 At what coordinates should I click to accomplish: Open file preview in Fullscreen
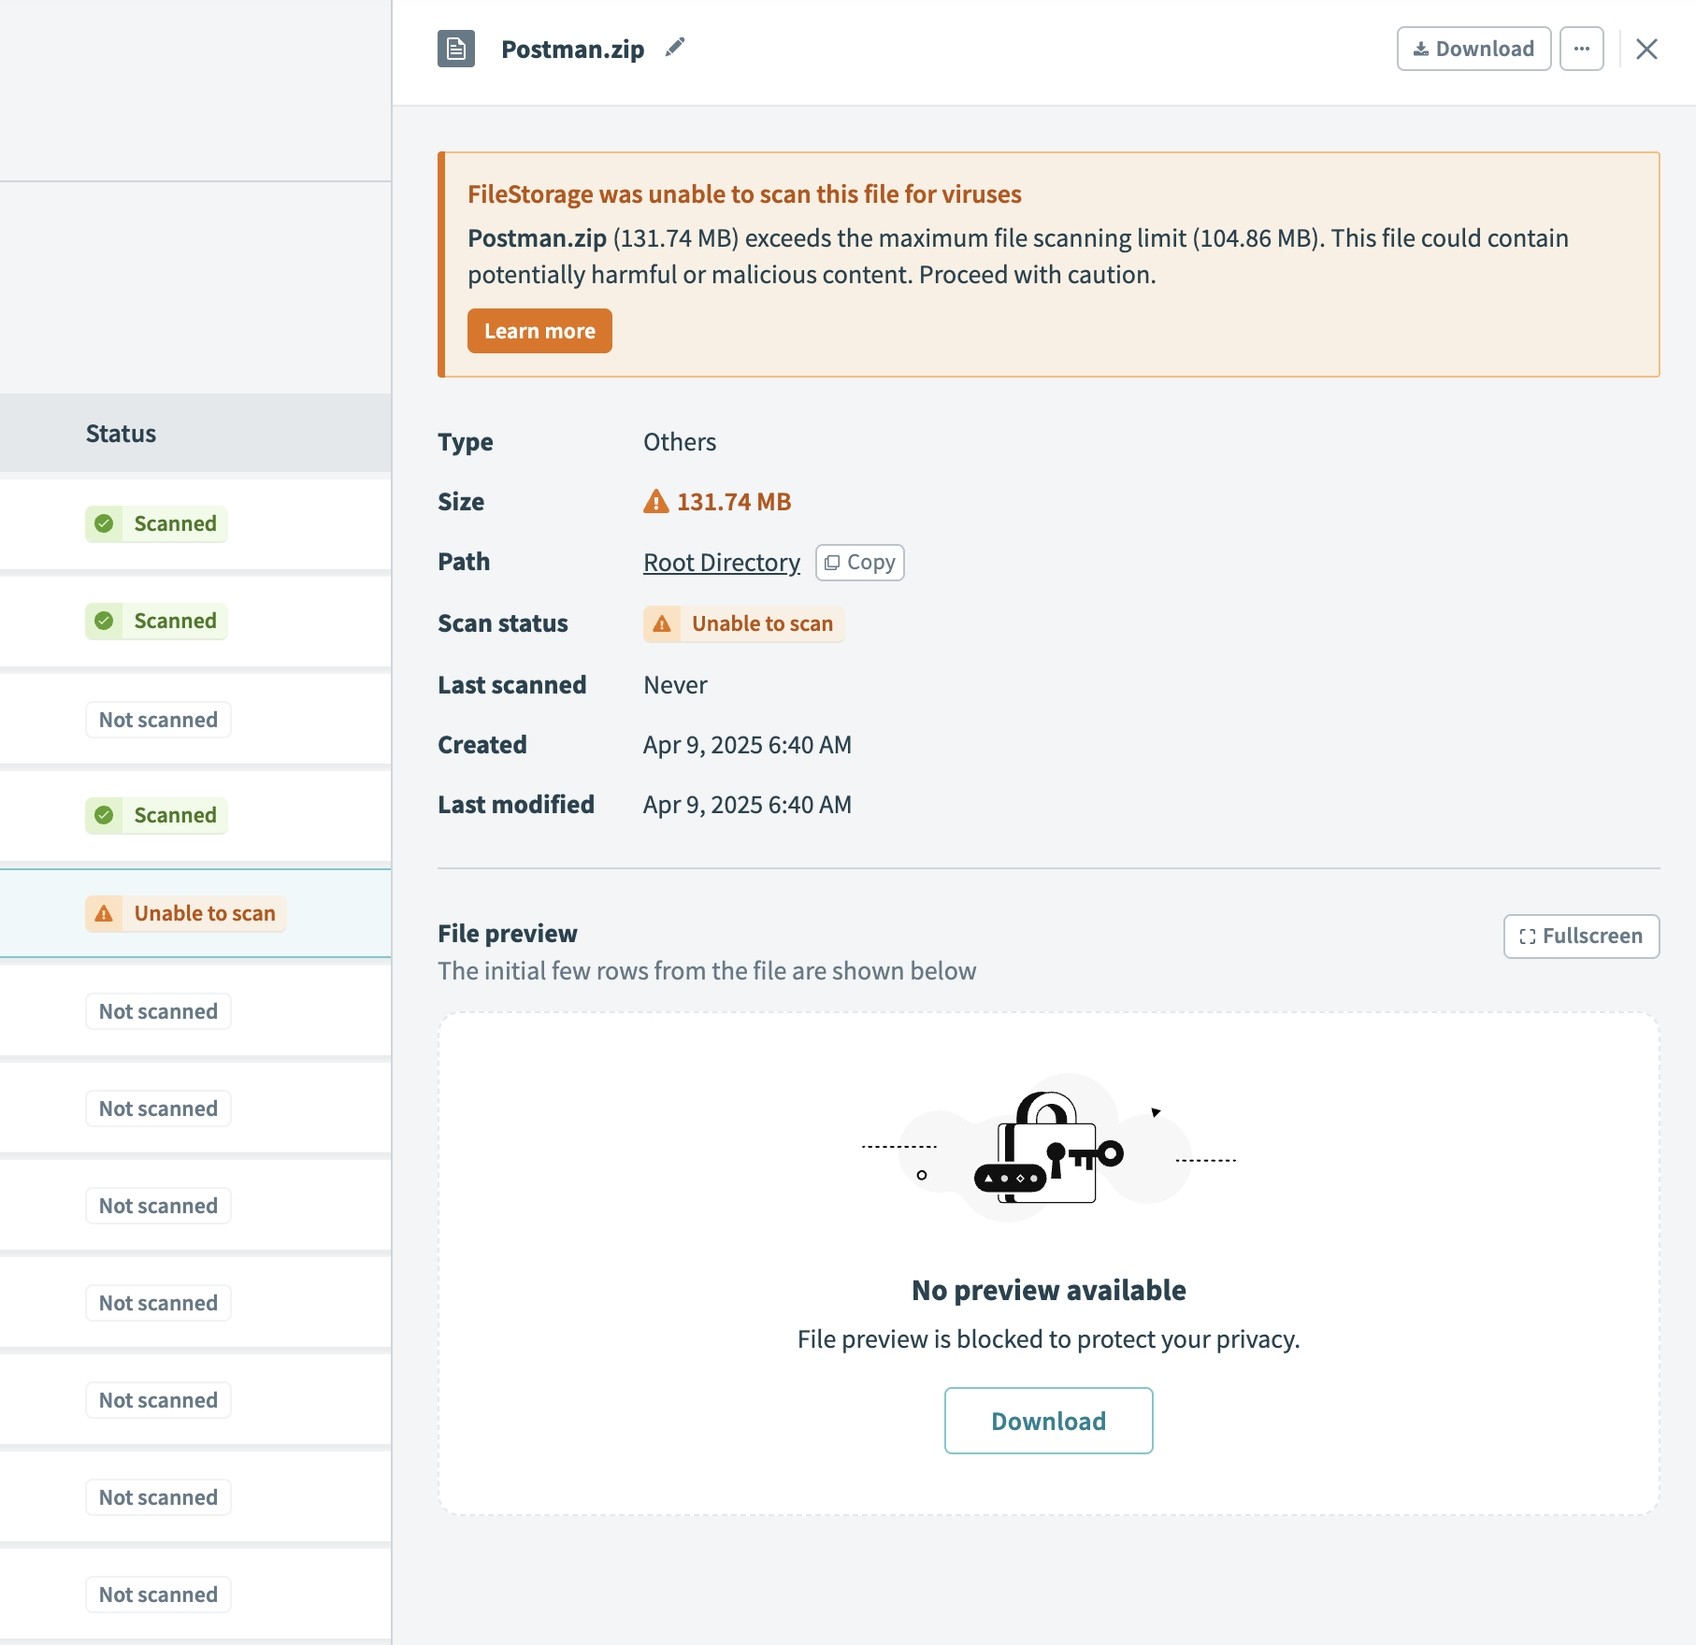[x=1581, y=937]
